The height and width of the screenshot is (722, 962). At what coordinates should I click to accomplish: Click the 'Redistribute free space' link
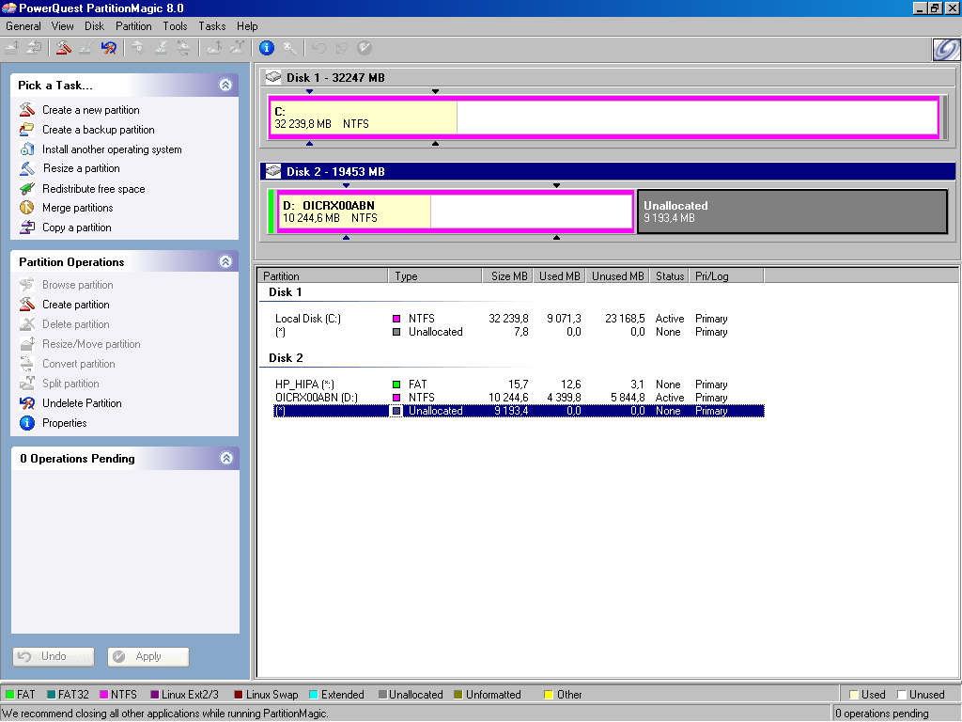tap(93, 188)
